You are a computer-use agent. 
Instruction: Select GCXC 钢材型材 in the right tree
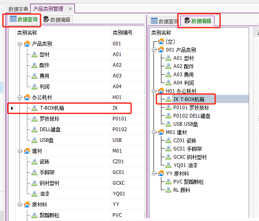[x=190, y=157]
